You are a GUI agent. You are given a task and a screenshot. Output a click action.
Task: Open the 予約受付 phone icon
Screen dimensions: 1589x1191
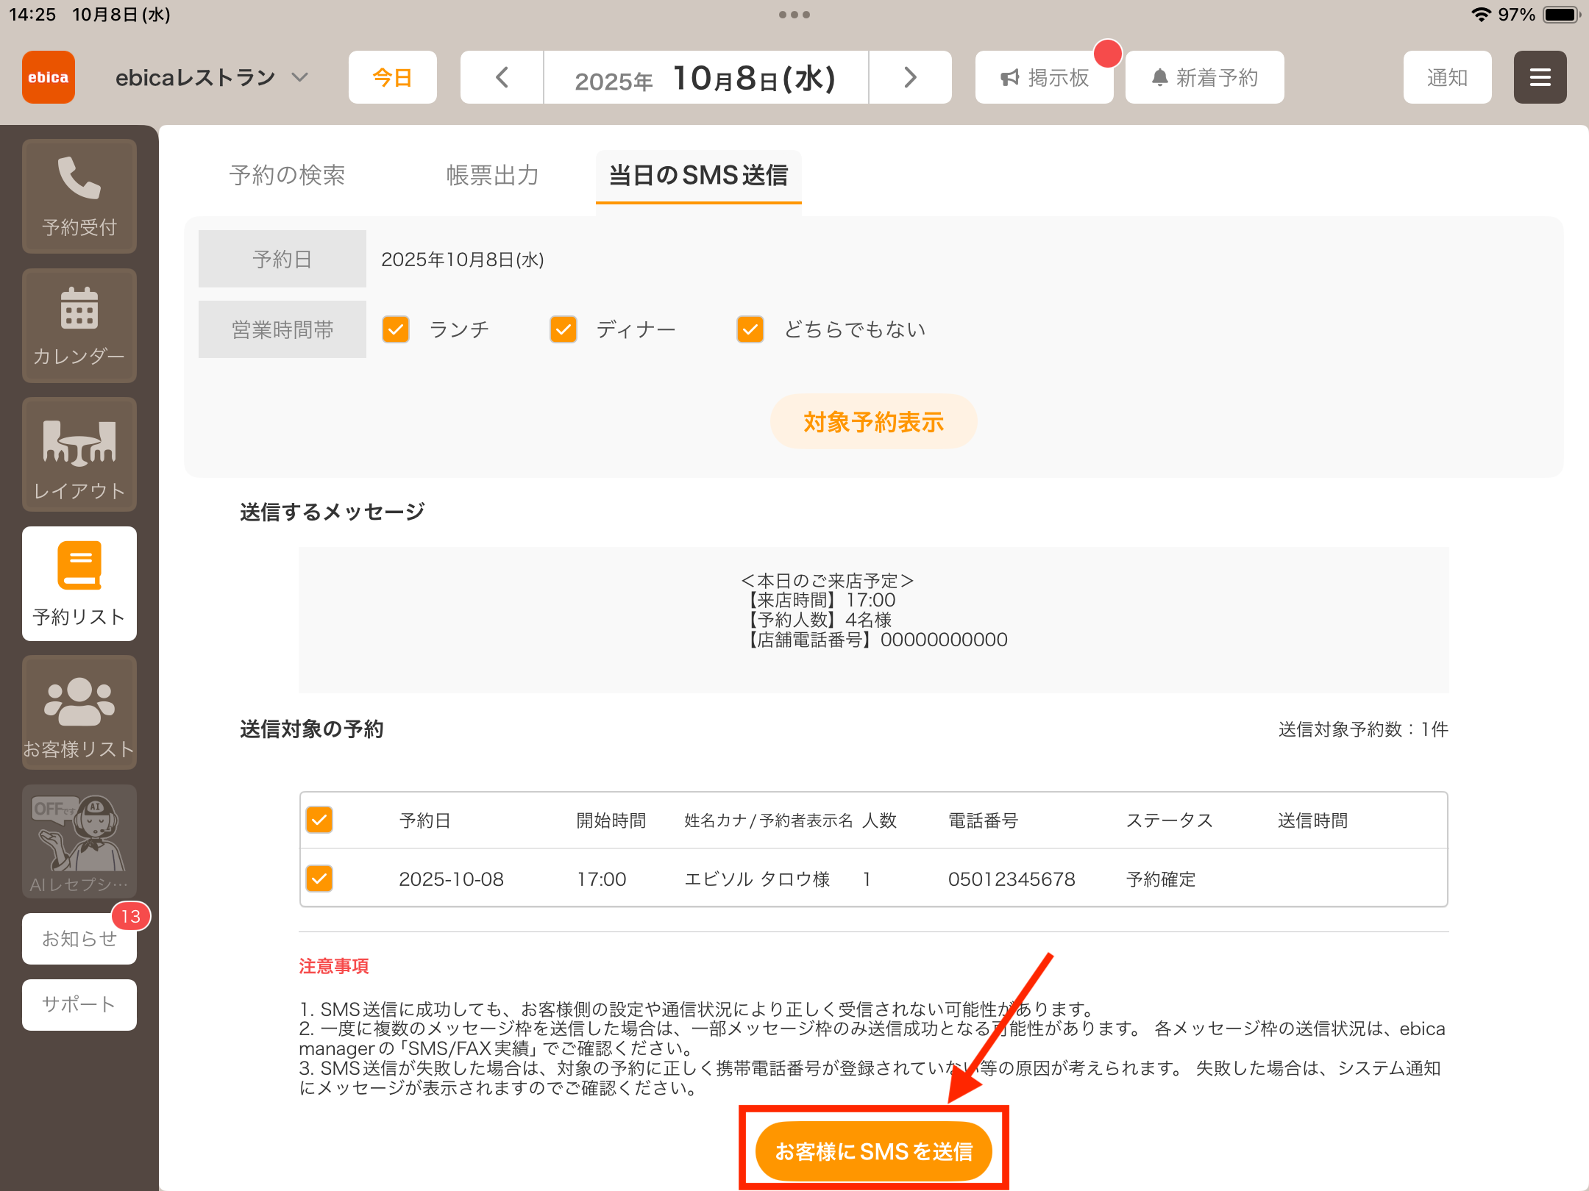(79, 196)
